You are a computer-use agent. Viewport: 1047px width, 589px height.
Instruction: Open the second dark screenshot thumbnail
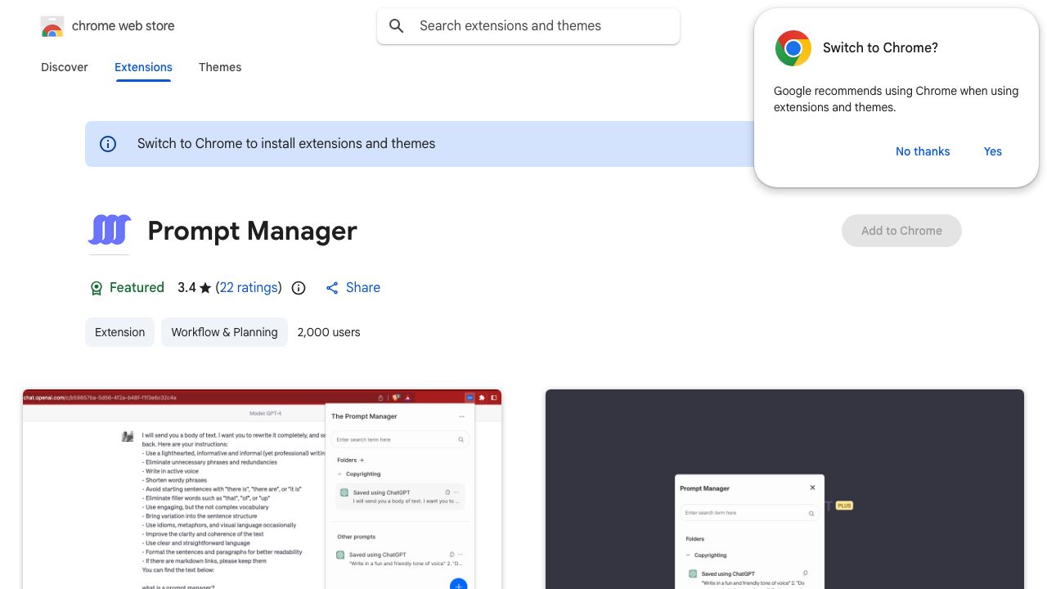(x=784, y=489)
